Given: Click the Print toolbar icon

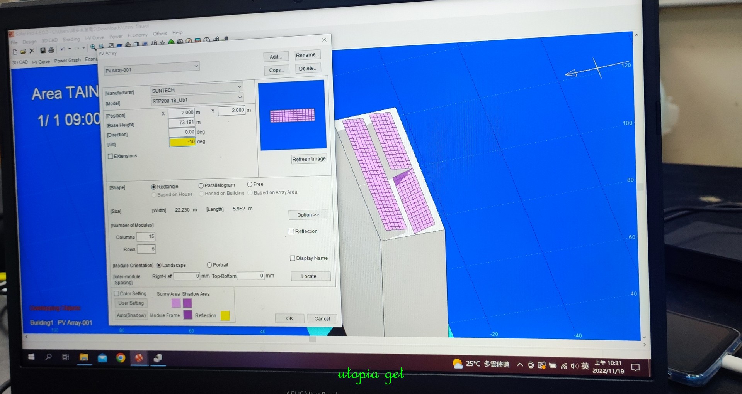Looking at the screenshot, I should 51,50.
